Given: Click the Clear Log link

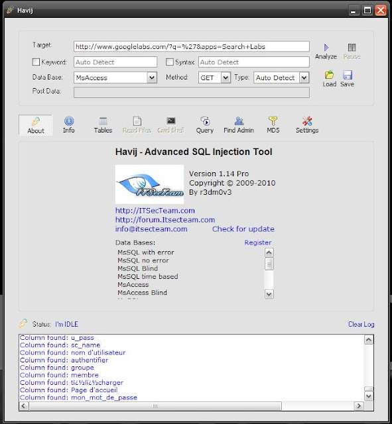Looking at the screenshot, I should point(361,324).
